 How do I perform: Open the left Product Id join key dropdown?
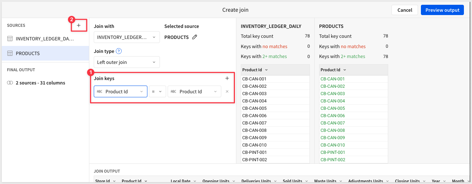120,91
